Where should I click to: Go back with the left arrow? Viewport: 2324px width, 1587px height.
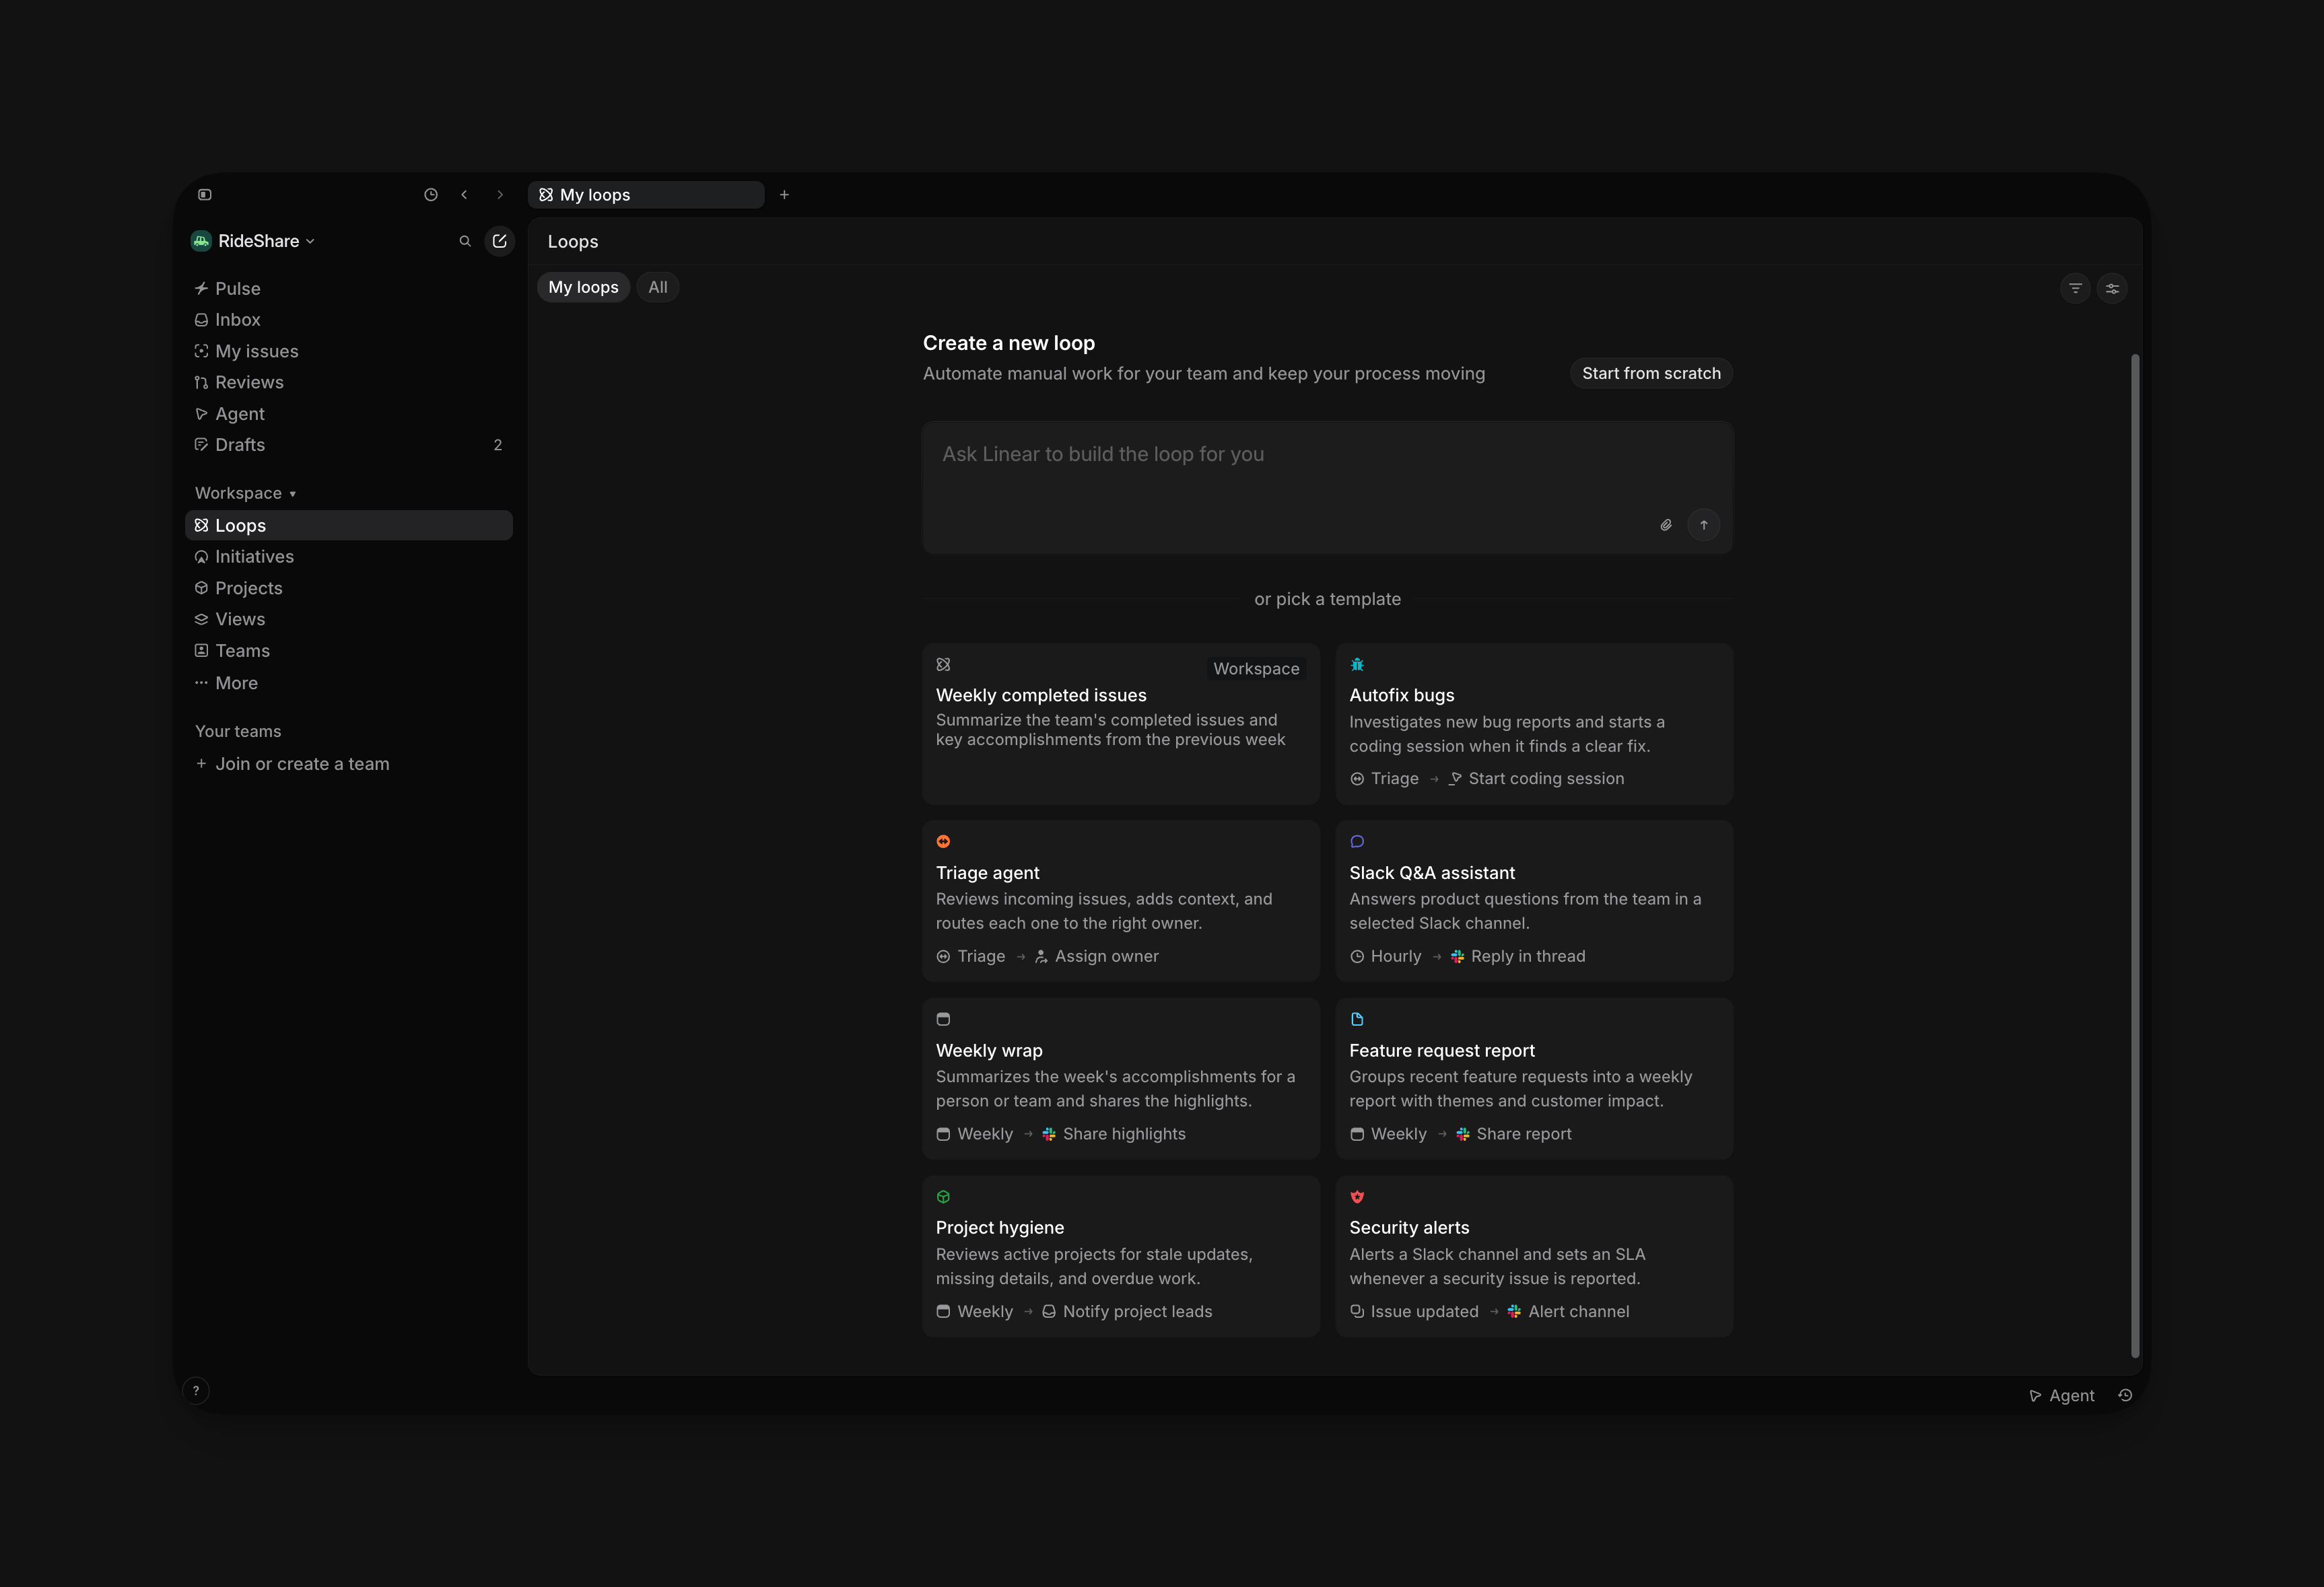coord(465,195)
